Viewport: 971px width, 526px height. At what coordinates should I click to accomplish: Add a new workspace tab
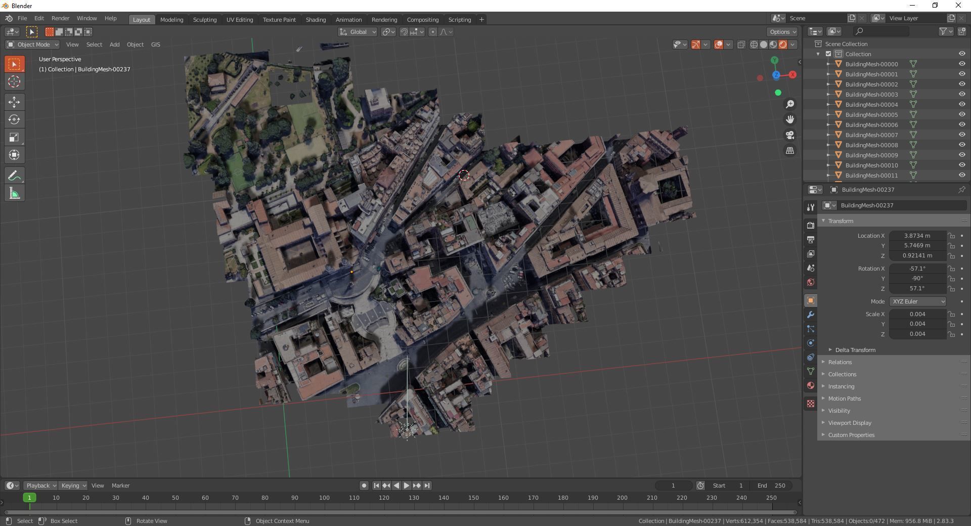pyautogui.click(x=481, y=20)
